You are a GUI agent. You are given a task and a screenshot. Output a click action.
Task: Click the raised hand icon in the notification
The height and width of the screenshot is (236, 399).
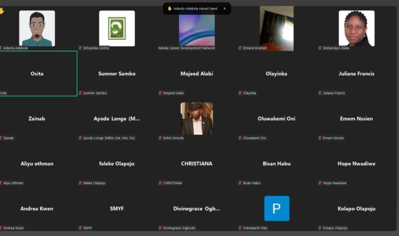pyautogui.click(x=170, y=8)
